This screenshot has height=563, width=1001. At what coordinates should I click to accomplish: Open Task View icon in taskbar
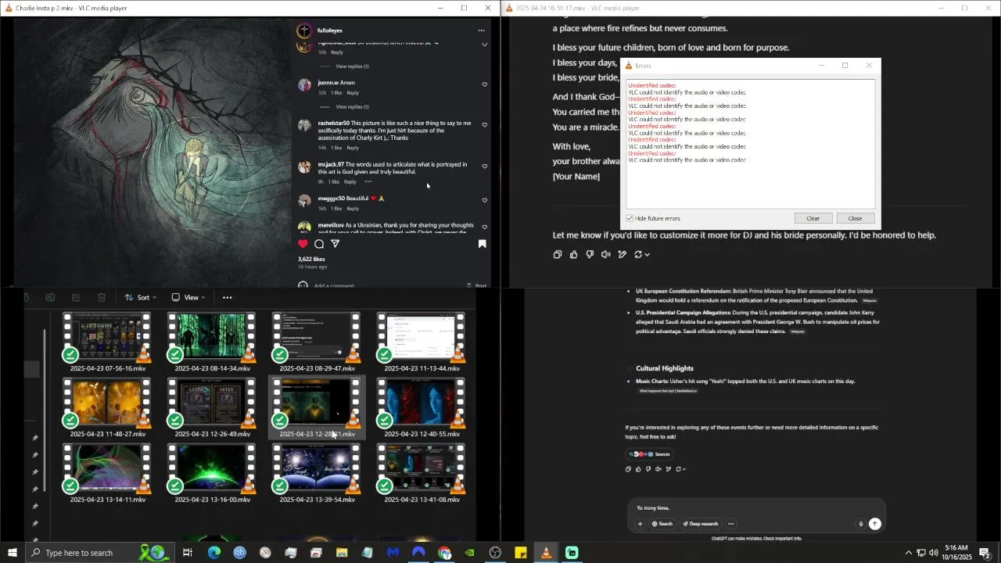tap(188, 553)
